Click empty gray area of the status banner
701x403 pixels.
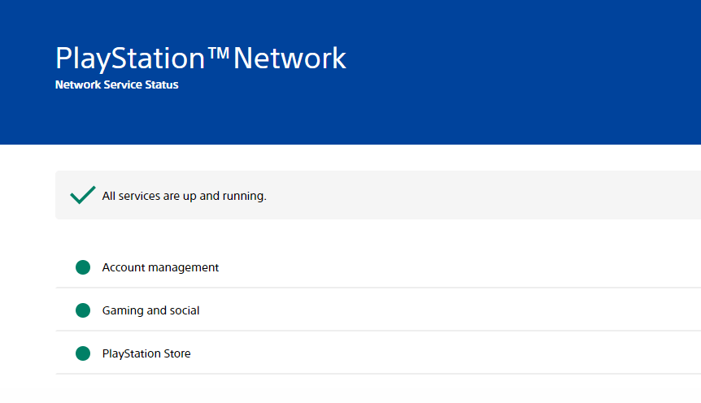click(x=488, y=195)
